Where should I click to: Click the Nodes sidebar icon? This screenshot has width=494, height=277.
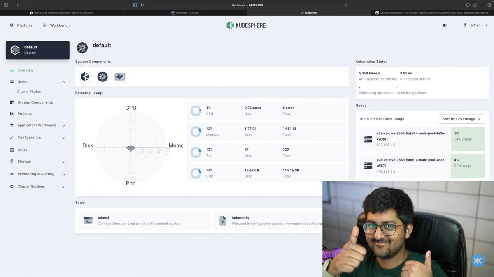point(12,82)
